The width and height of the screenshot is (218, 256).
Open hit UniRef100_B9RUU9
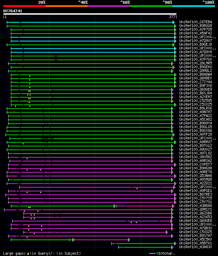(x=196, y=26)
